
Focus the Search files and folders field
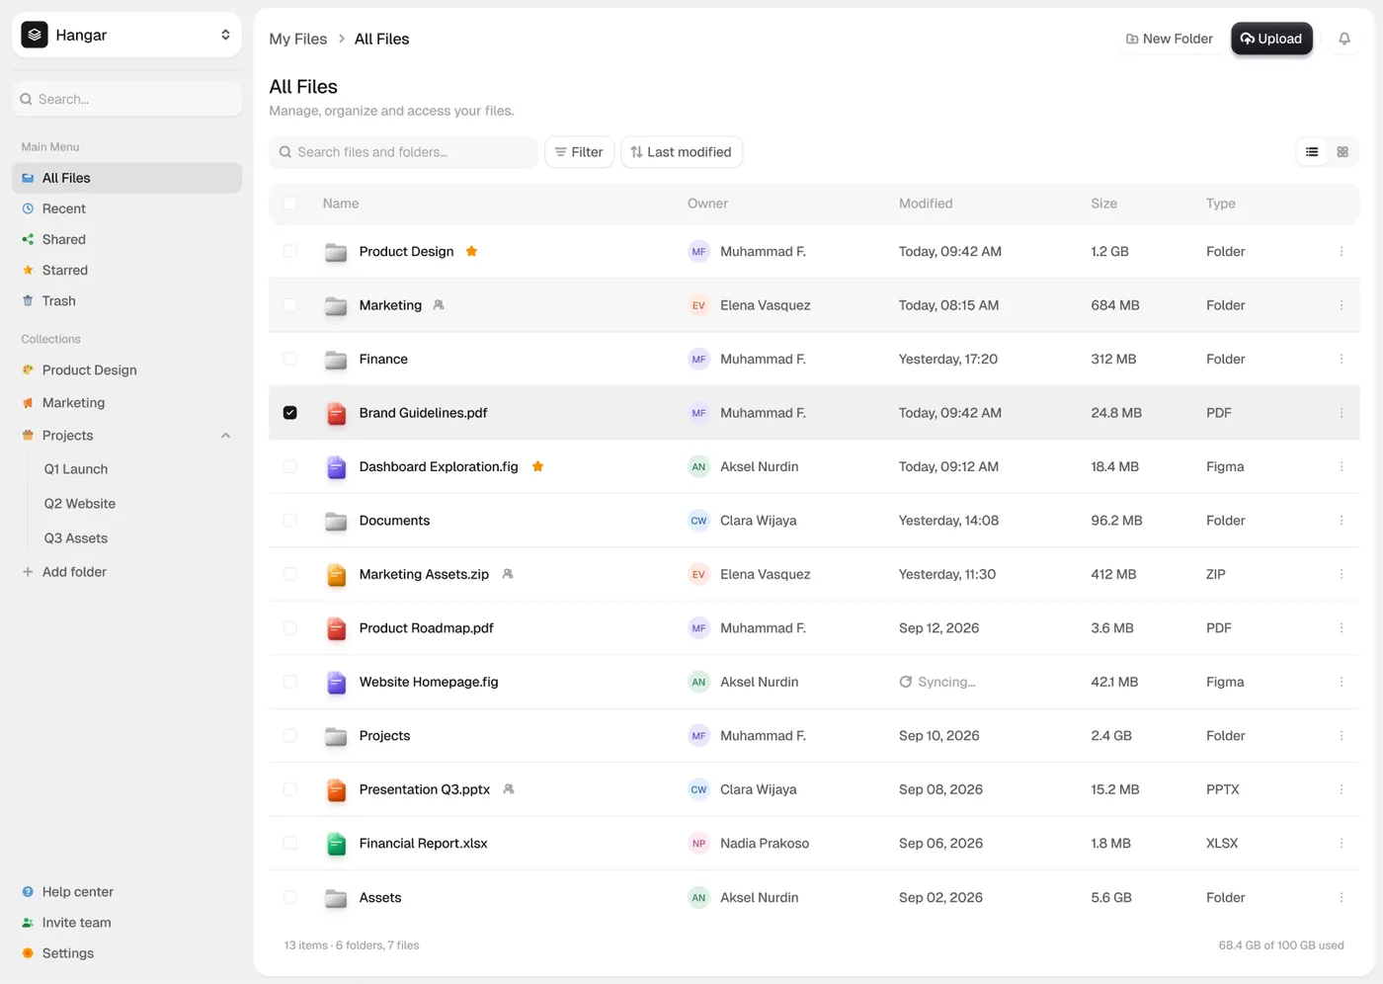403,152
